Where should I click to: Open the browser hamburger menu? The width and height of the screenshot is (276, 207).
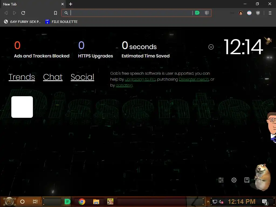[x=270, y=13]
